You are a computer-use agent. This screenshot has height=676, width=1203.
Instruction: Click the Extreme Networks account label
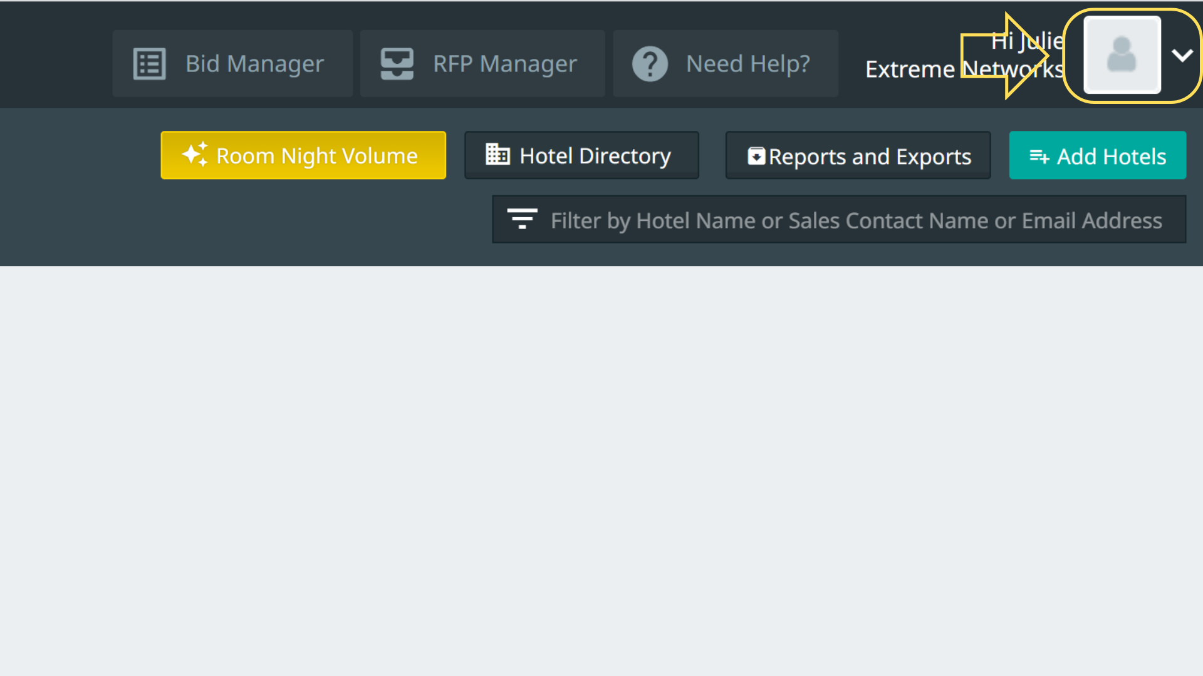point(964,69)
